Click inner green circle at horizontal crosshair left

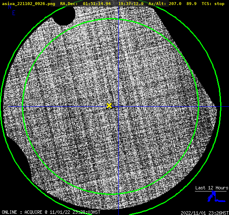tap(23, 107)
